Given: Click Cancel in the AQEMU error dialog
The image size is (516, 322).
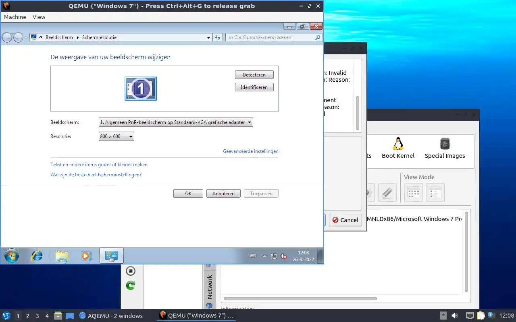Looking at the screenshot, I should tap(345, 220).
